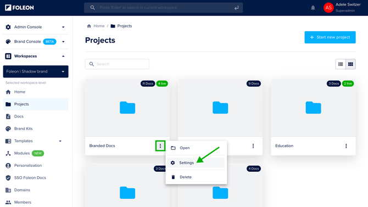Choose Delete from the context menu
The height and width of the screenshot is (207, 368).
196,177
